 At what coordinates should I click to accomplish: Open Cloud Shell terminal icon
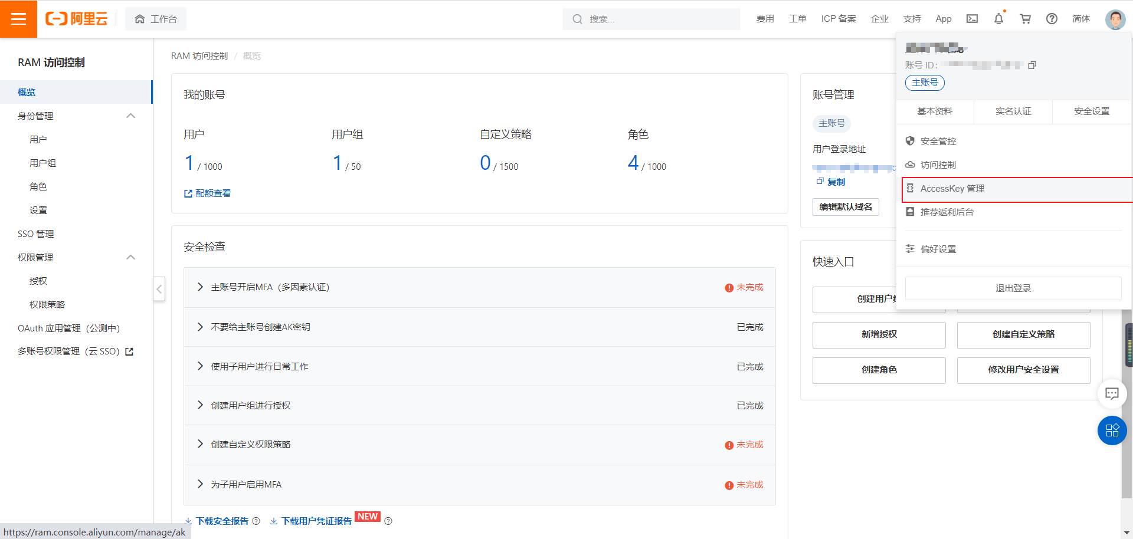[x=972, y=19]
